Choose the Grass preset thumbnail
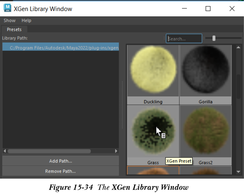The width and height of the screenshot is (244, 194). click(x=153, y=131)
